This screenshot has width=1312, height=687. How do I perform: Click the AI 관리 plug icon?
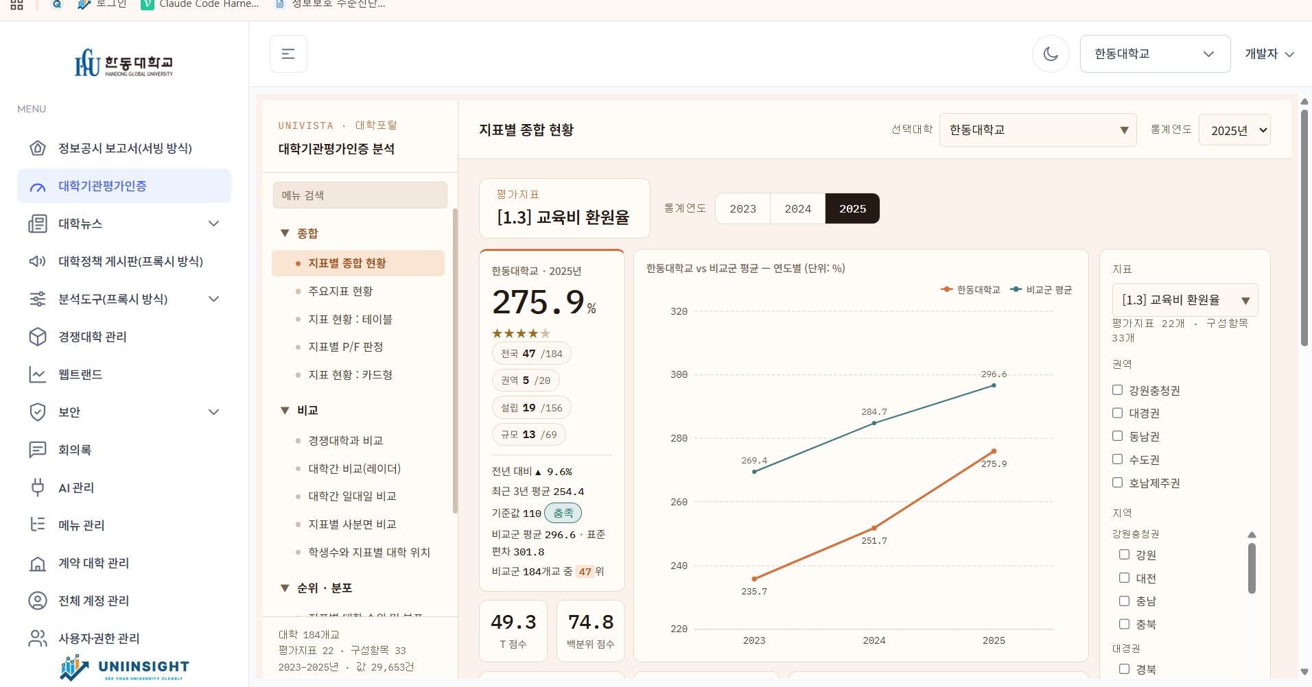click(x=38, y=487)
